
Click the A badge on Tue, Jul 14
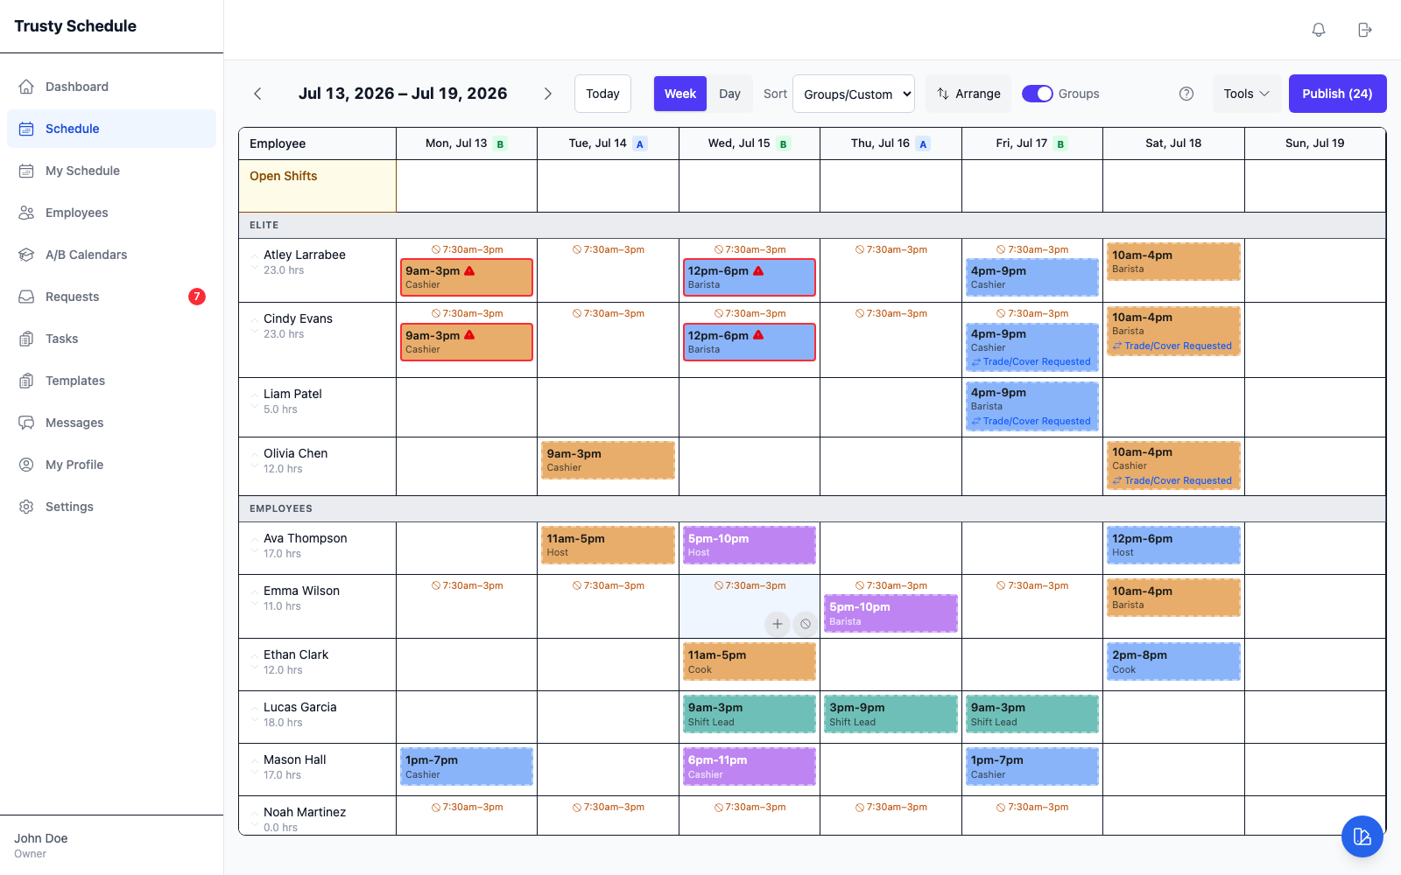click(x=640, y=144)
